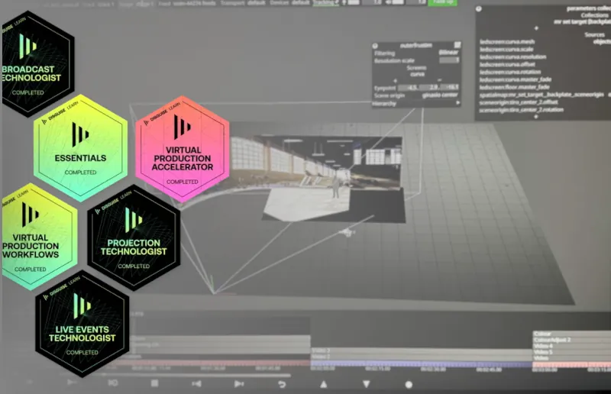Select the Video 2 timeline layer

coord(422,357)
